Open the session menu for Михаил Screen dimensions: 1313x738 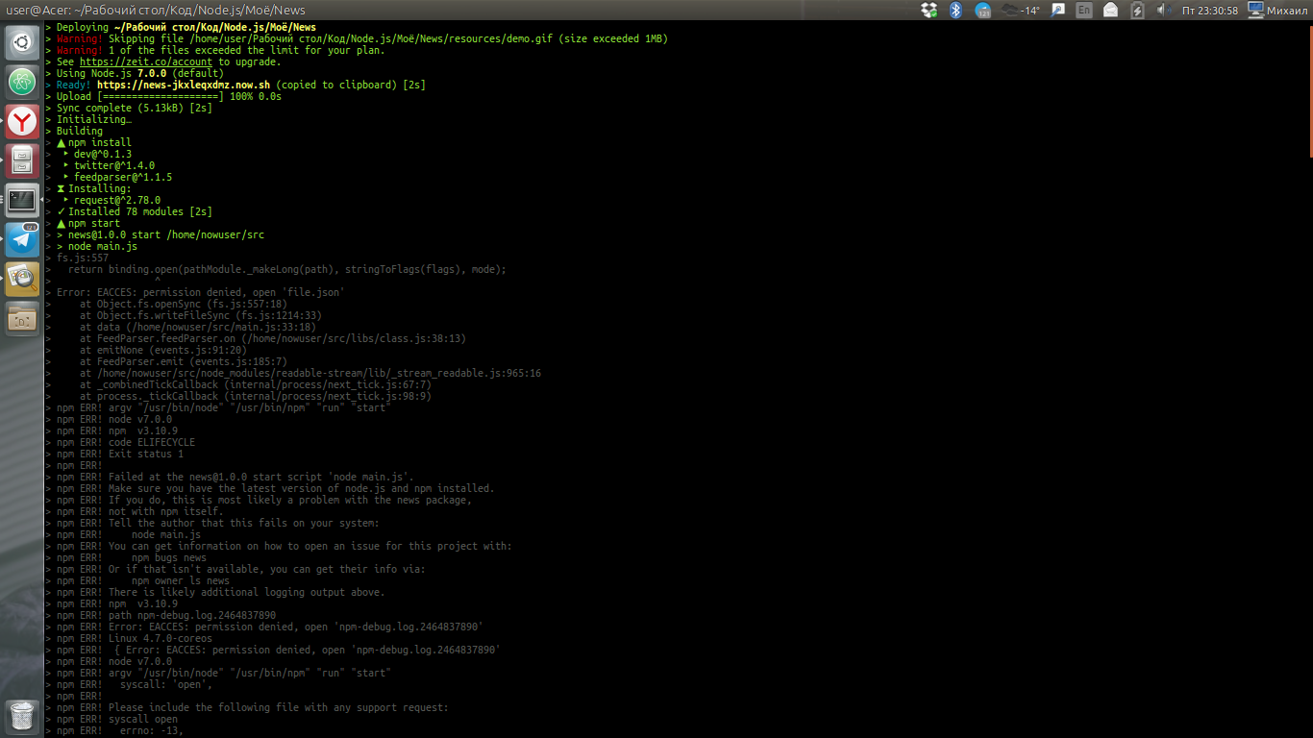coord(1277,10)
